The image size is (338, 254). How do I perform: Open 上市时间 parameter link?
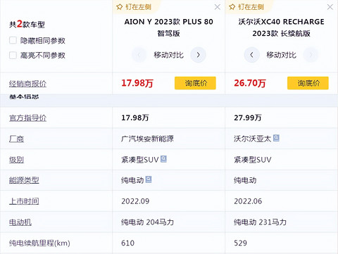click(24, 201)
